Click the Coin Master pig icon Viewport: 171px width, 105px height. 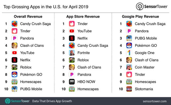[129, 67]
